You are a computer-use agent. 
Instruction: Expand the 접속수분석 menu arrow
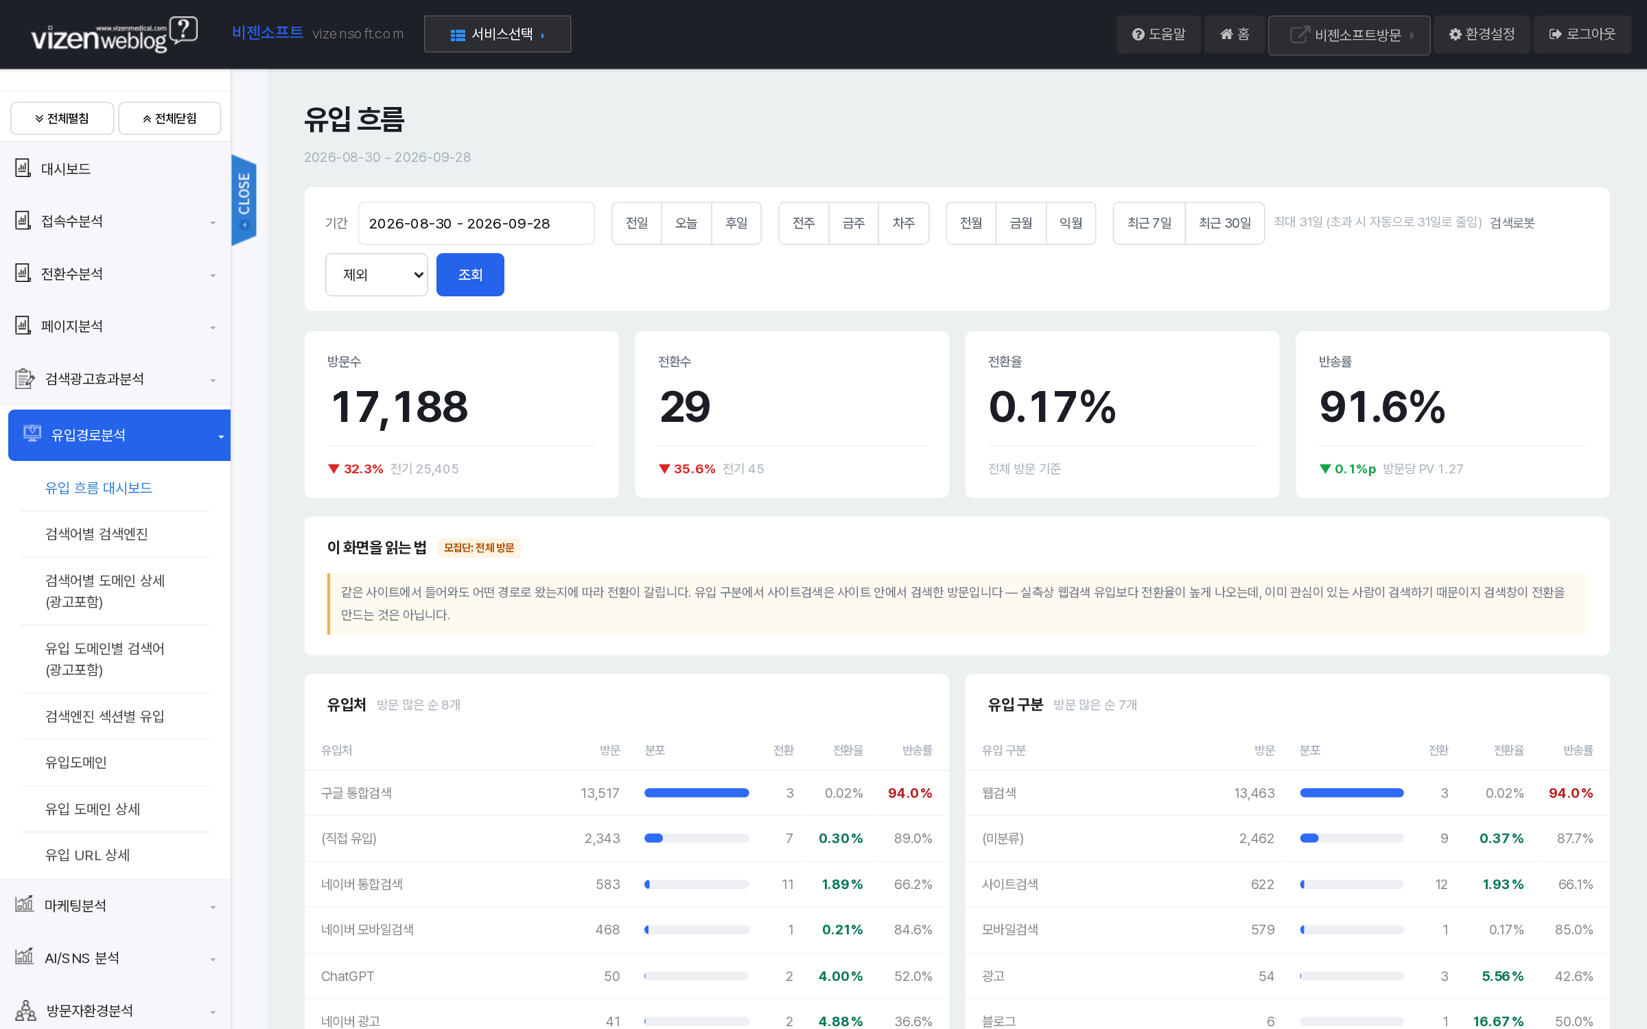pos(213,223)
